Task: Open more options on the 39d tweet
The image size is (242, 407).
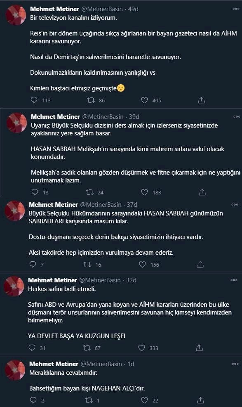Action: click(x=237, y=116)
